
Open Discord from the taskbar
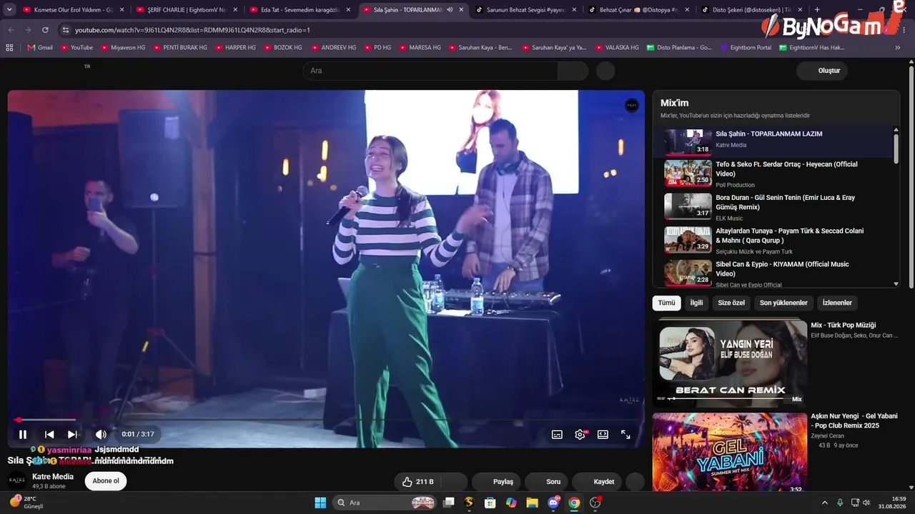tap(553, 503)
